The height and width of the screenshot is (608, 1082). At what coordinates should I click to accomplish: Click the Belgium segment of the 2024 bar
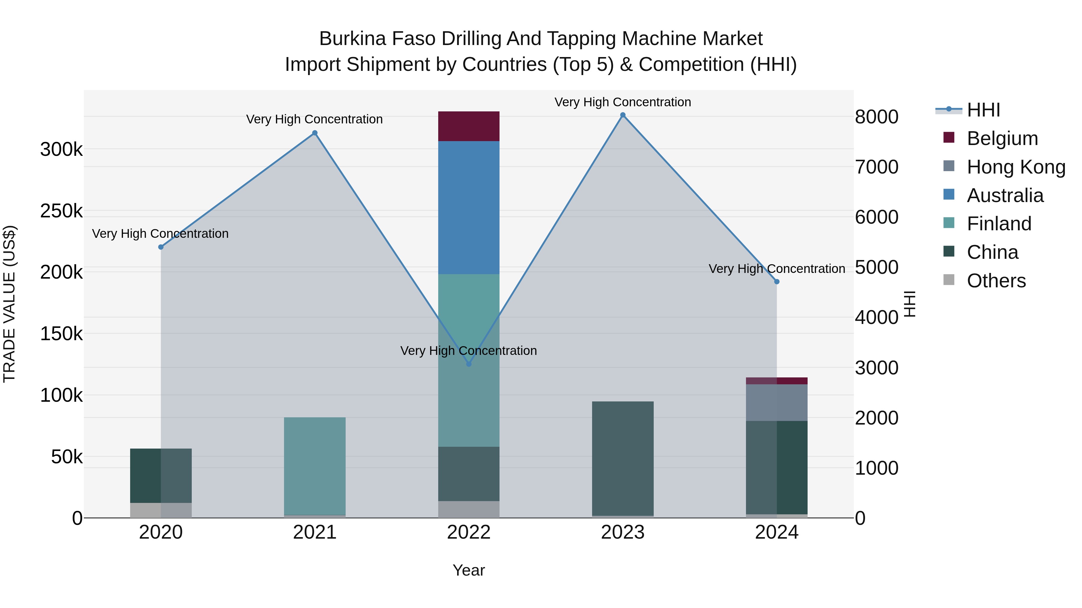click(x=777, y=381)
